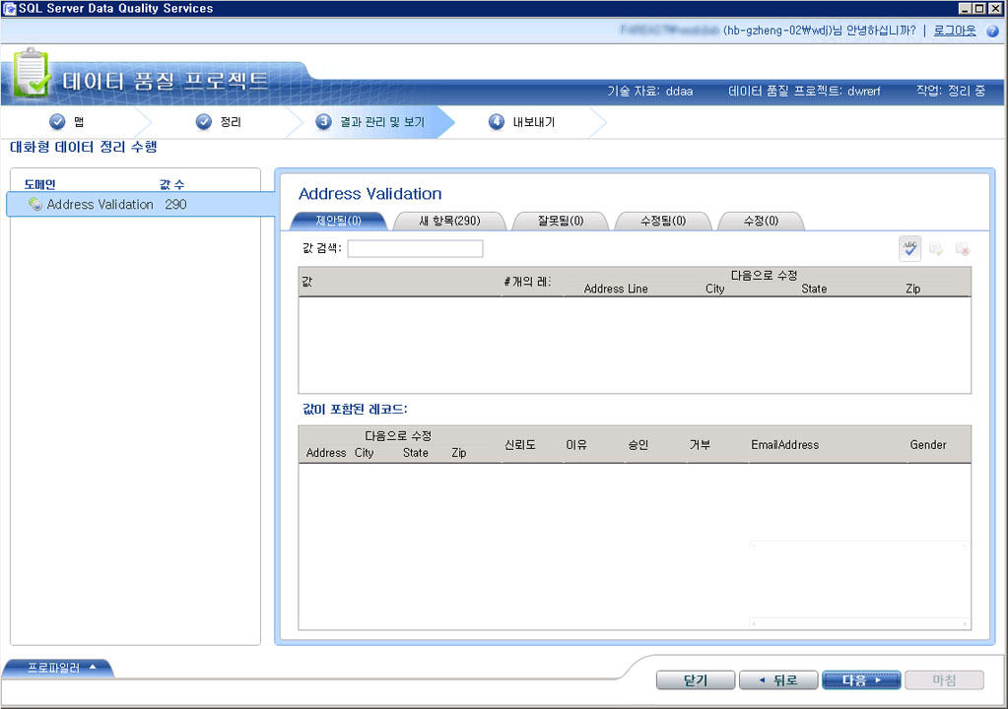Screen dimensions: 1008x709
Task: Click the SQL Server Data Quality Services title icon
Action: point(9,8)
